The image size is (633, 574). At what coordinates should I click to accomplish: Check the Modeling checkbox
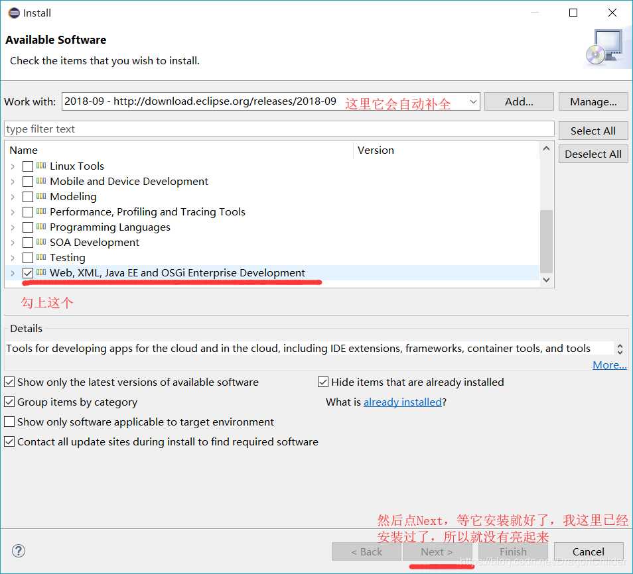coord(28,197)
